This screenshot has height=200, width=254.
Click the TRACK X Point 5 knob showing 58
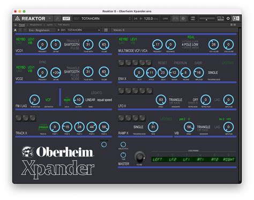click(x=104, y=127)
